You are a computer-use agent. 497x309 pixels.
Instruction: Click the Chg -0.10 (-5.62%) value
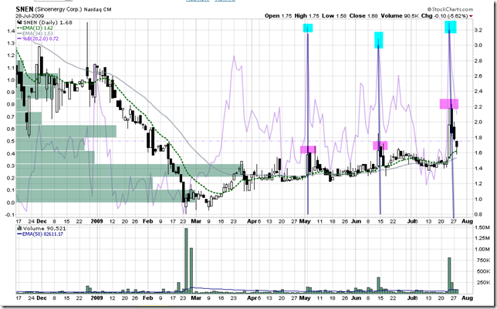coord(444,15)
